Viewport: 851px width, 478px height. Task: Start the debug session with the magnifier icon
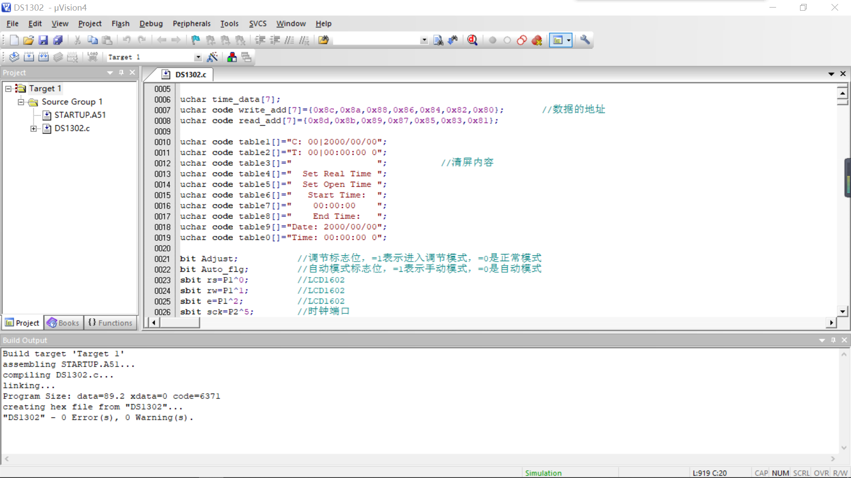click(x=472, y=40)
